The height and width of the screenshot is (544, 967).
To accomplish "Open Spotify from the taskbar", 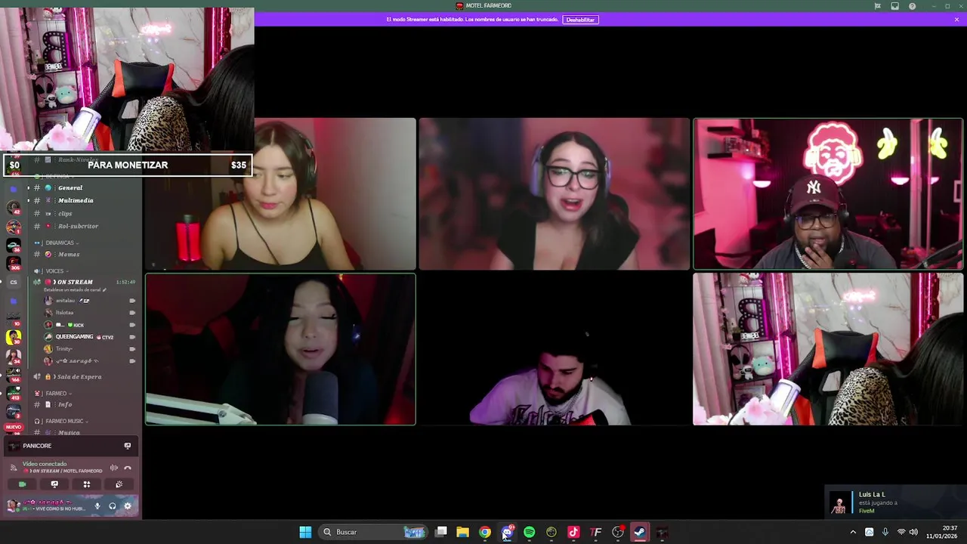I will coord(529,532).
